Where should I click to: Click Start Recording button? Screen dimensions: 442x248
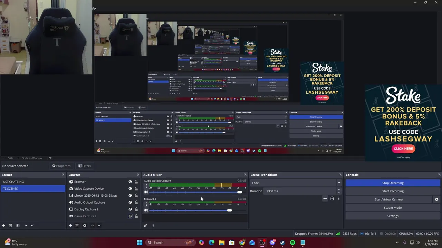(x=393, y=191)
